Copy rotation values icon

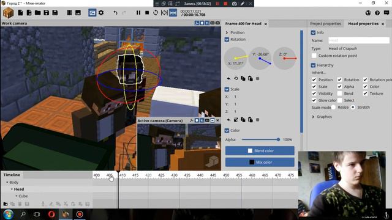[243, 79]
